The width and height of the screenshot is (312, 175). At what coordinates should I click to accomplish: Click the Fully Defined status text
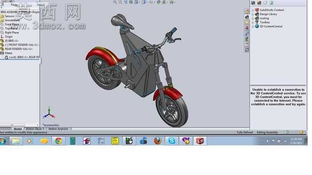[245, 132]
